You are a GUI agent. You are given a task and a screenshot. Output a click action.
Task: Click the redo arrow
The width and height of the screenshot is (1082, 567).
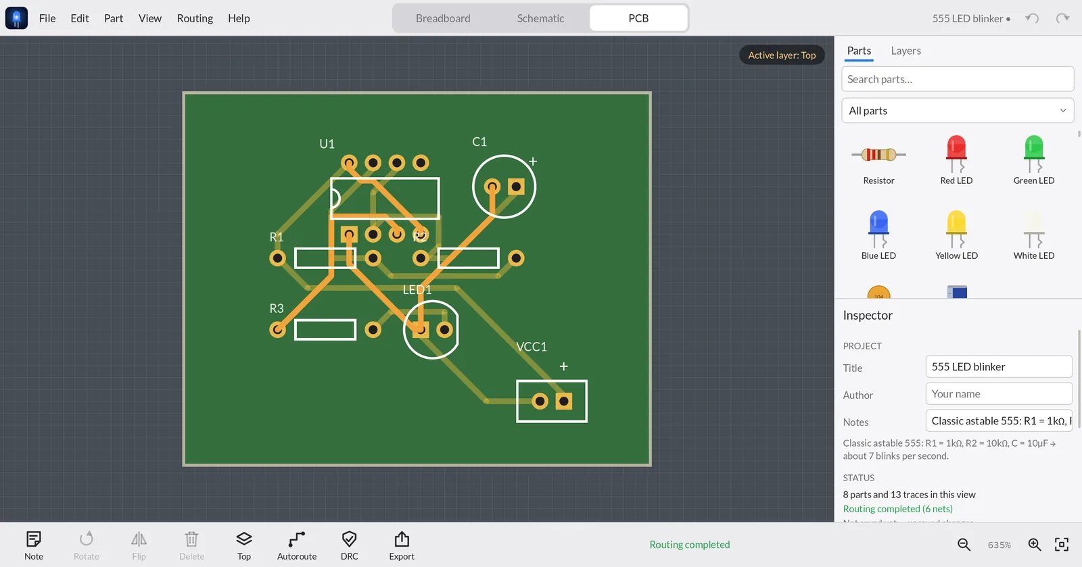(1063, 18)
